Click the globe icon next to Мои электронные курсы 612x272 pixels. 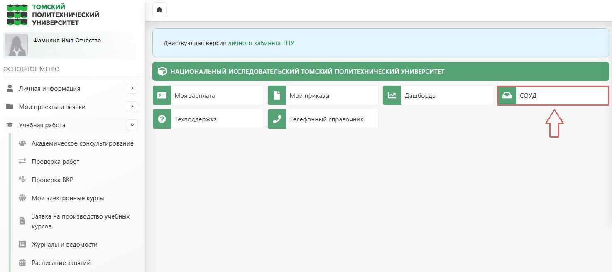click(22, 198)
